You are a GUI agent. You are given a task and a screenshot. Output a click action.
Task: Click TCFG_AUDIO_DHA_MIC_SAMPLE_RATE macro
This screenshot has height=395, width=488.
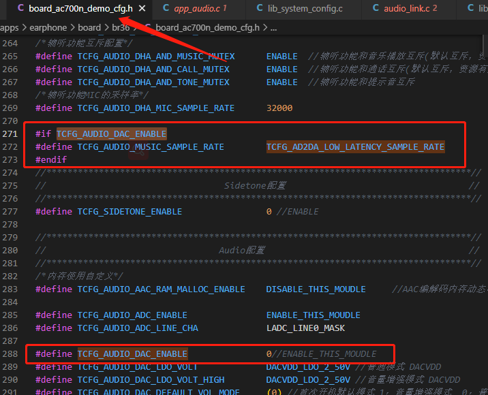[x=156, y=108]
